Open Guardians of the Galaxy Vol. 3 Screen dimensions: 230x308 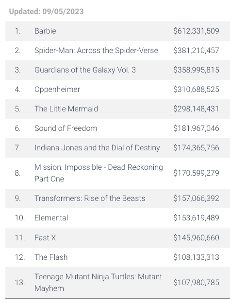coord(85,70)
